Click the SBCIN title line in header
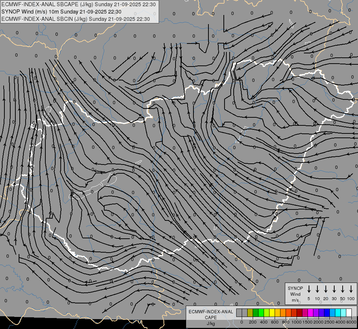The height and width of the screenshot is (329, 358). (x=76, y=19)
